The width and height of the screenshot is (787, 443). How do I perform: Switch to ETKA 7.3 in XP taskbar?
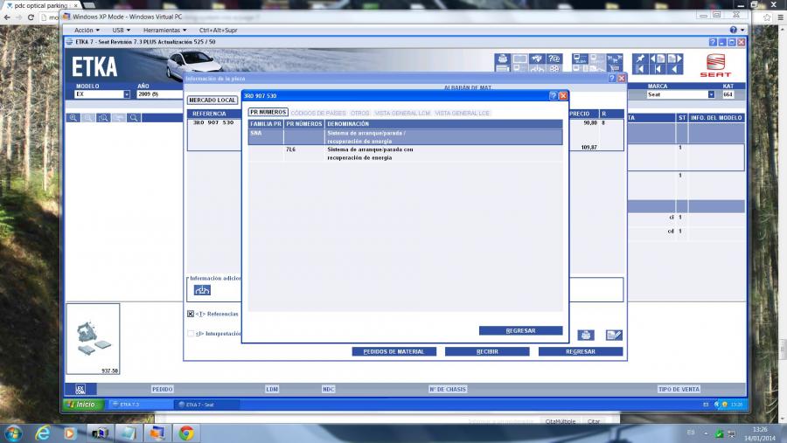pyautogui.click(x=140, y=405)
